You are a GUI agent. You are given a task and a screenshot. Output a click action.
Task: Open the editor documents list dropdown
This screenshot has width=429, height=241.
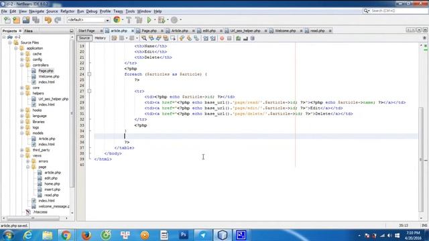point(419,30)
